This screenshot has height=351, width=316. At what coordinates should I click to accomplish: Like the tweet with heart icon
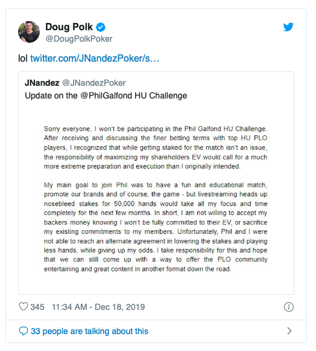[x=24, y=306]
